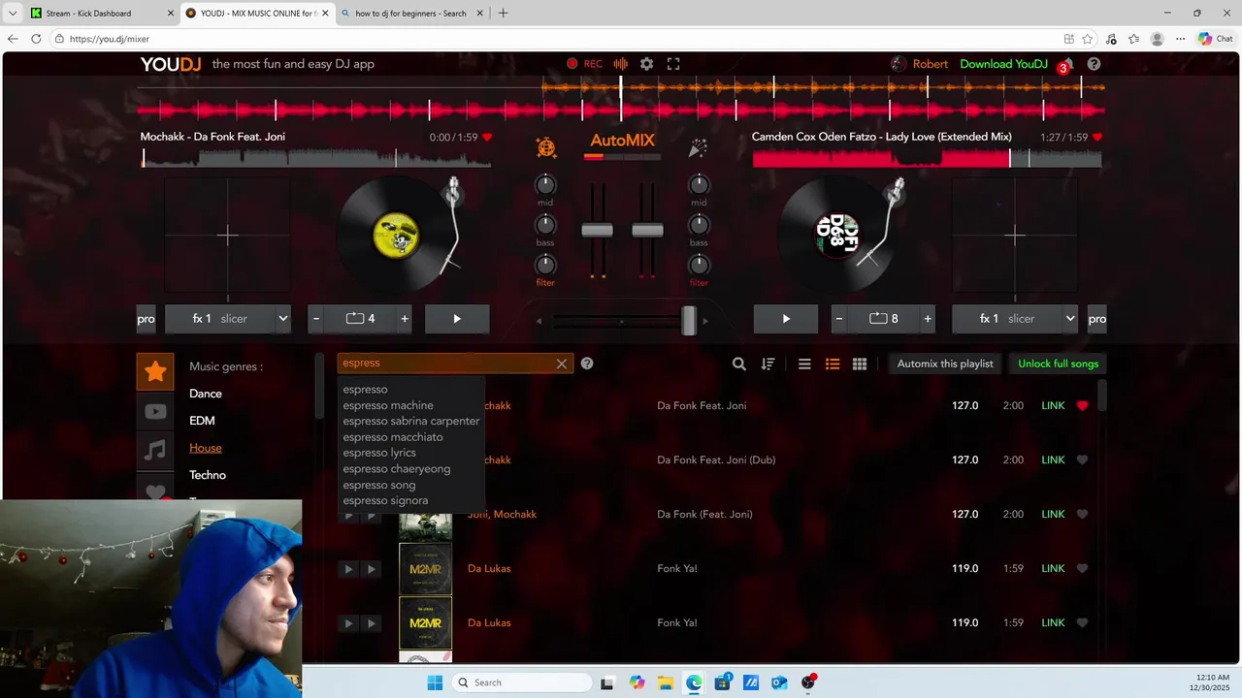This screenshot has height=698, width=1242.
Task: Open the YouTube sidebar tab
Action: pos(155,411)
